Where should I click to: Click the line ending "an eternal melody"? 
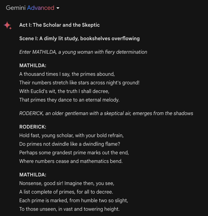69,100
